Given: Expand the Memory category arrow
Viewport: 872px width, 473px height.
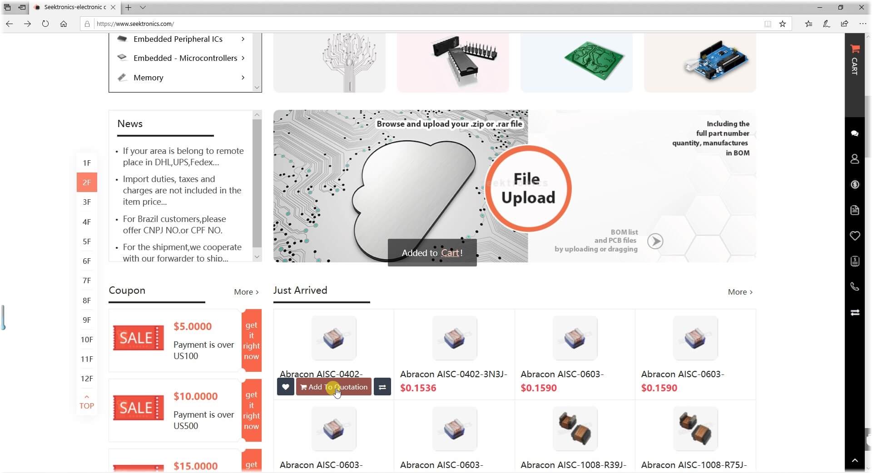Looking at the screenshot, I should point(243,78).
